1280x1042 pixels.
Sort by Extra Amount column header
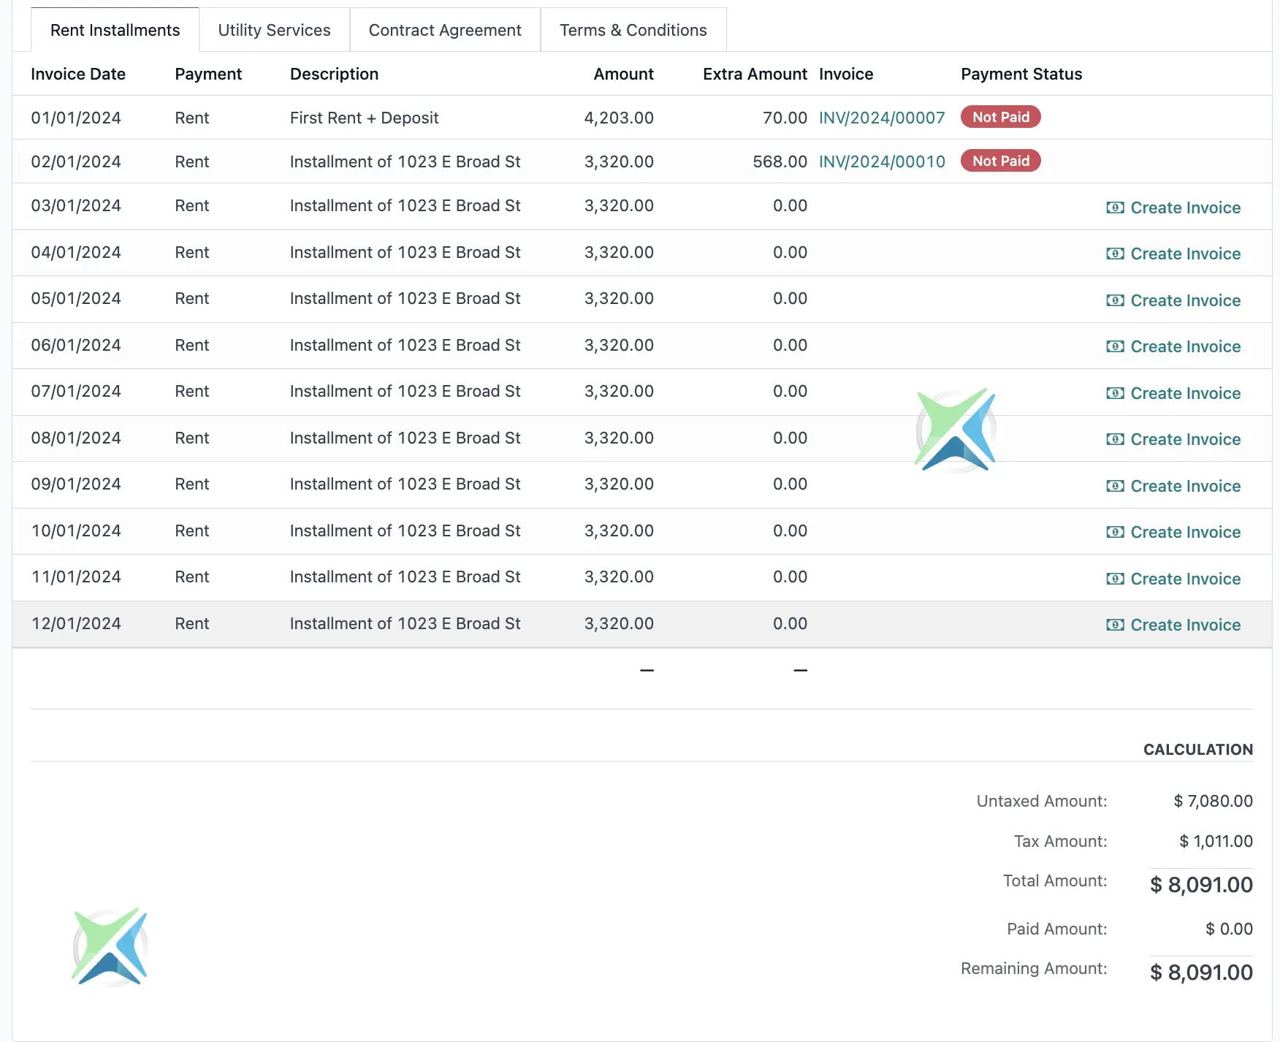click(x=755, y=74)
